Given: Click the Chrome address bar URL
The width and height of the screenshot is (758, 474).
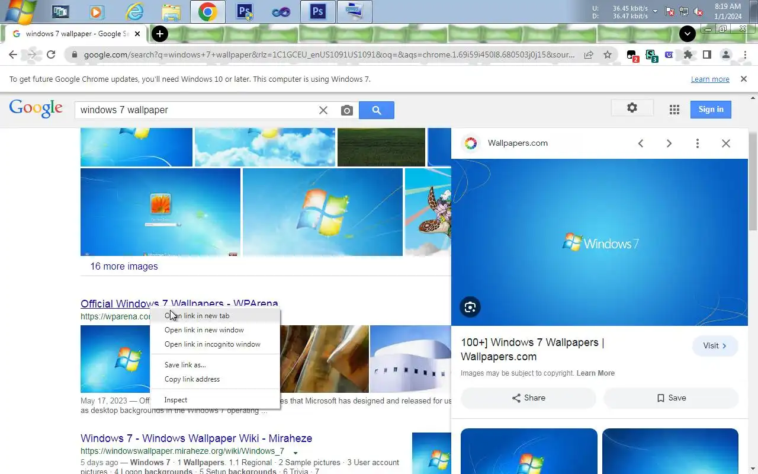Looking at the screenshot, I should point(329,55).
